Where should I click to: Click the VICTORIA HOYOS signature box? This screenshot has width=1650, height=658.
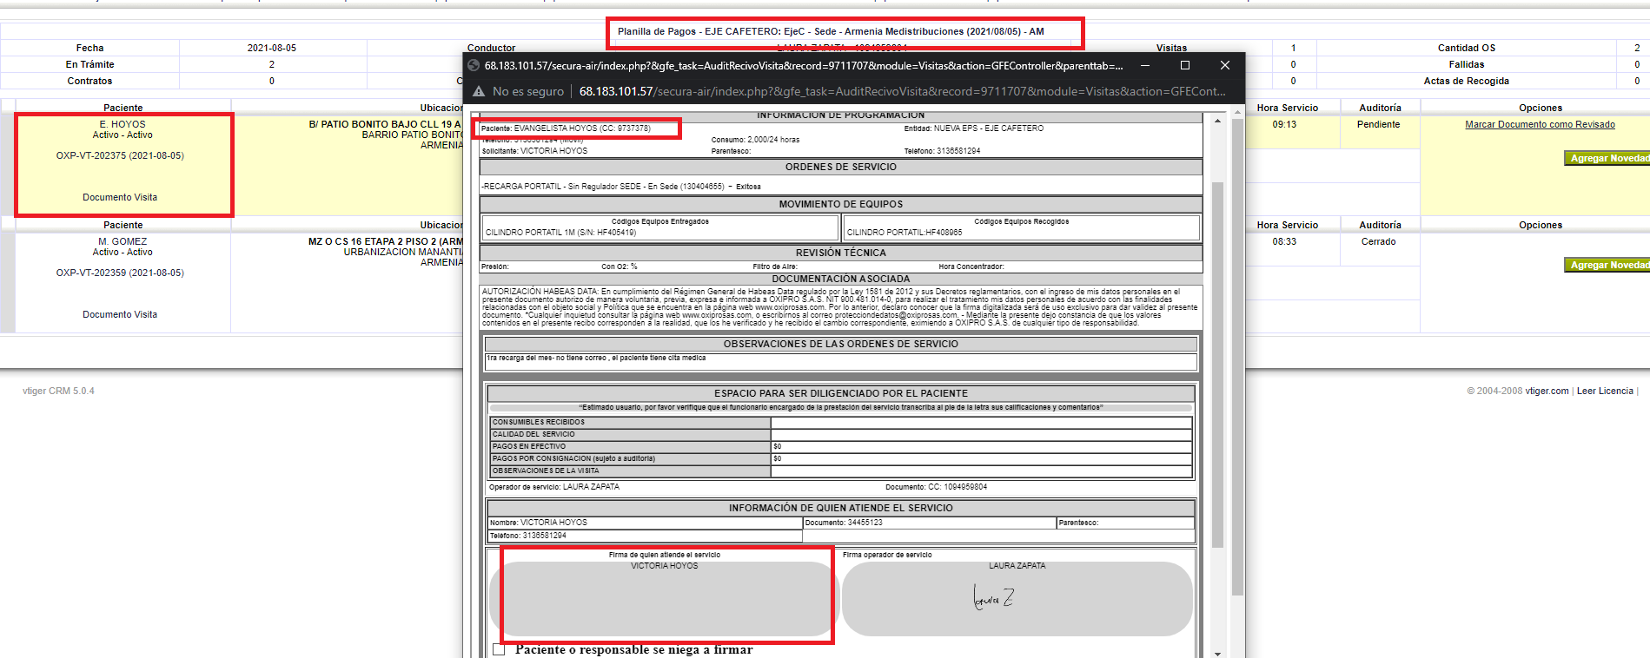[664, 599]
